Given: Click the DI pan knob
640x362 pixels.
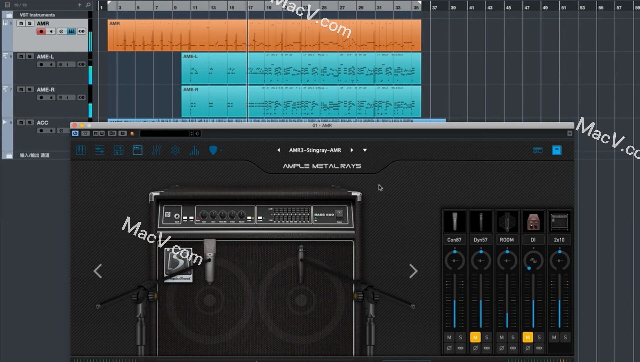Looking at the screenshot, I should point(533,260).
